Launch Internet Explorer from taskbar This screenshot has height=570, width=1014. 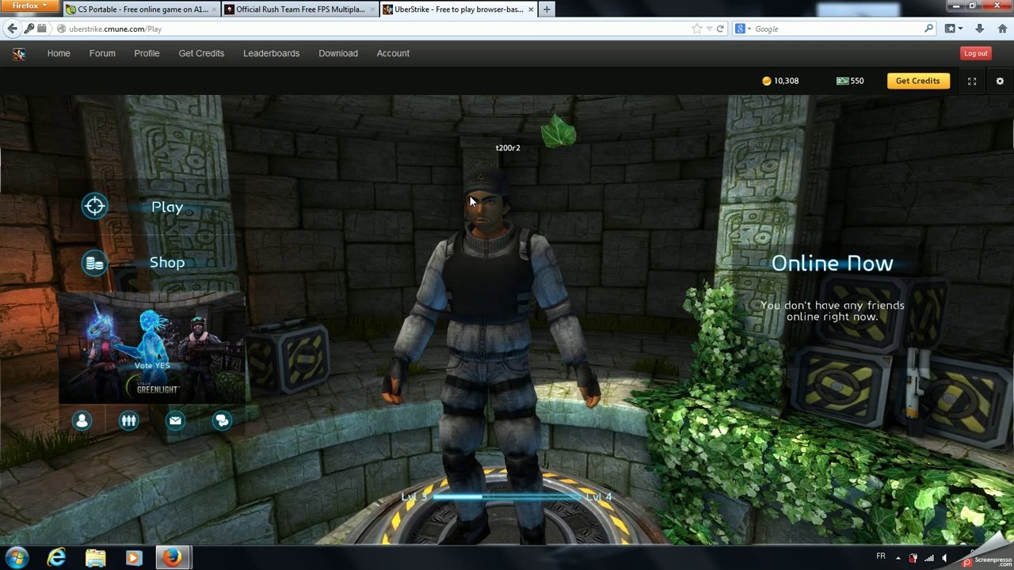(56, 558)
